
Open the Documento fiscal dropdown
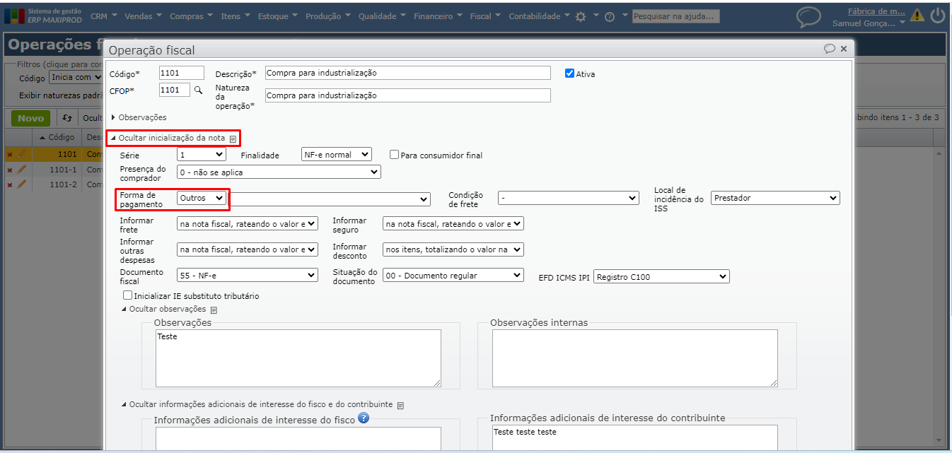coord(247,276)
